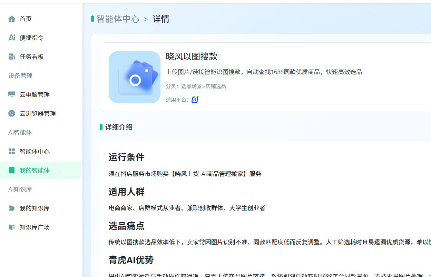Click the 智能体中心 breadcrumb link
This screenshot has width=431, height=277.
click(x=118, y=19)
